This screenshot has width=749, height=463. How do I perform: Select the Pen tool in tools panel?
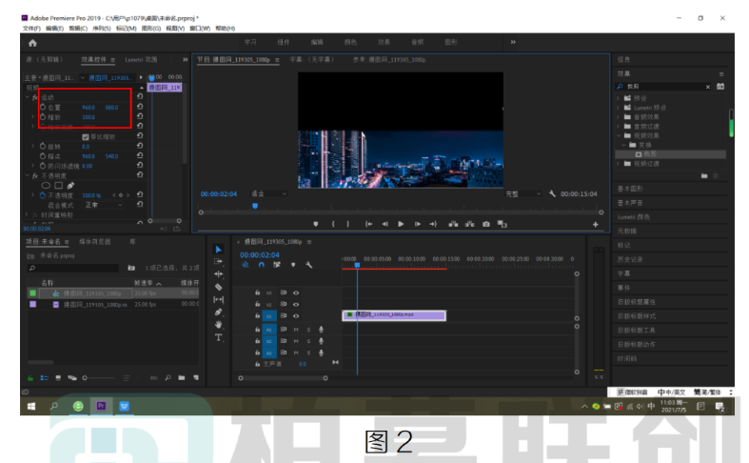pyautogui.click(x=218, y=312)
